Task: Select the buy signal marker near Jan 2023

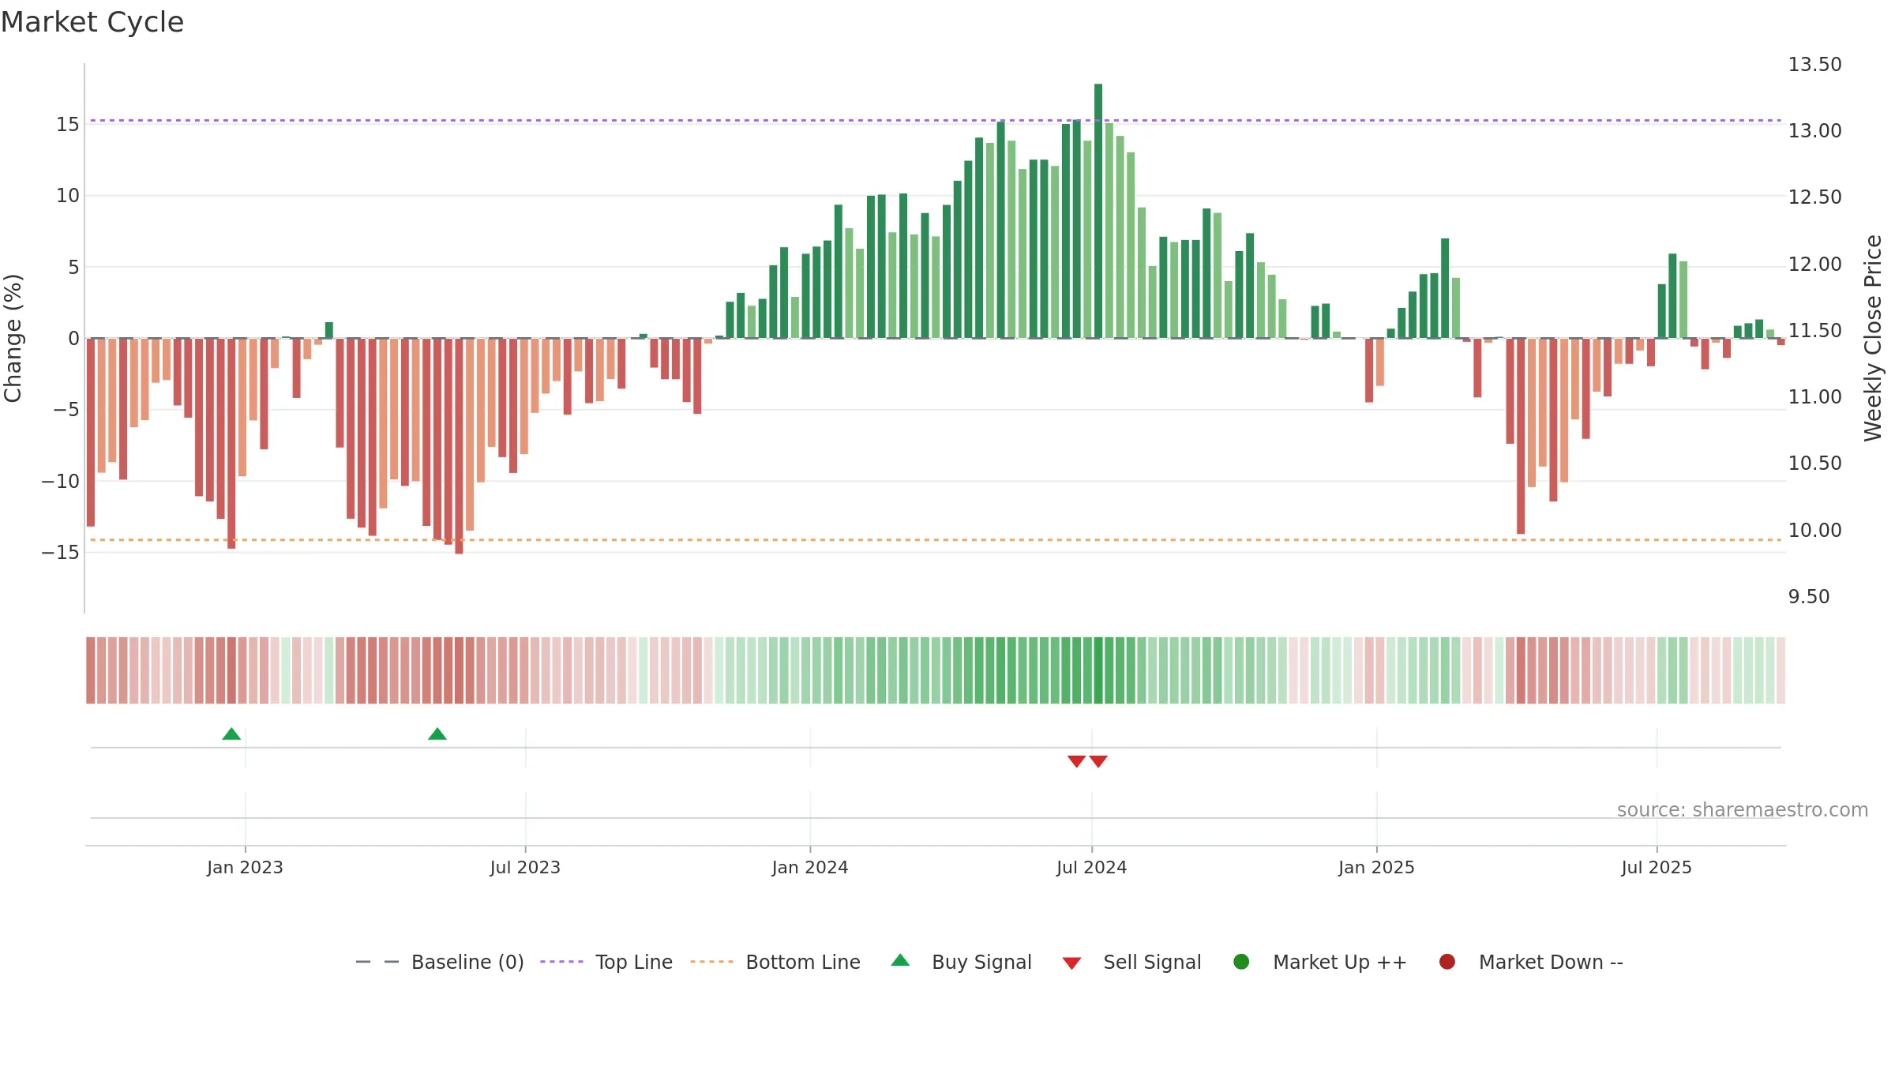Action: pos(231,734)
